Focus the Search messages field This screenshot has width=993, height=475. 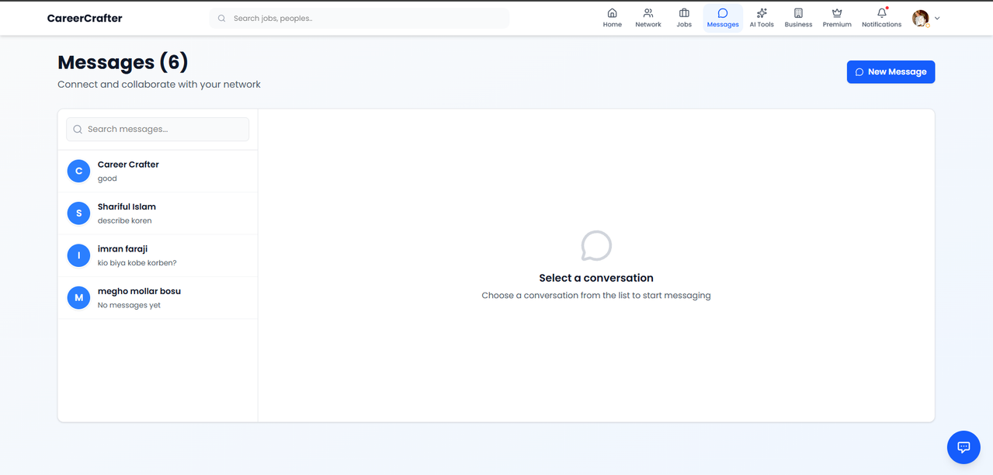158,129
